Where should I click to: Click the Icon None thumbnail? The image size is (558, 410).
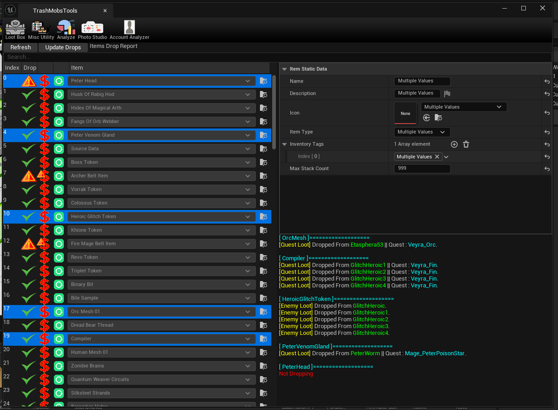click(405, 113)
